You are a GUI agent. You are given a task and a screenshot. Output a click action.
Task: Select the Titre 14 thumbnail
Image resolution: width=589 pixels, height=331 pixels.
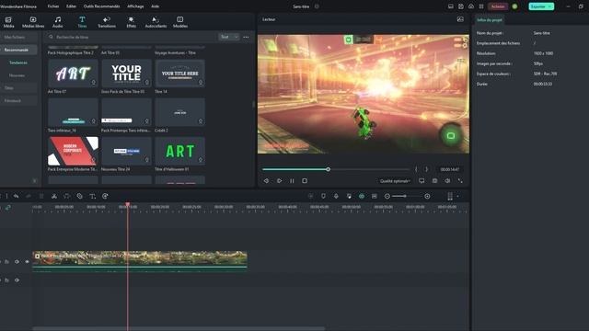click(179, 74)
